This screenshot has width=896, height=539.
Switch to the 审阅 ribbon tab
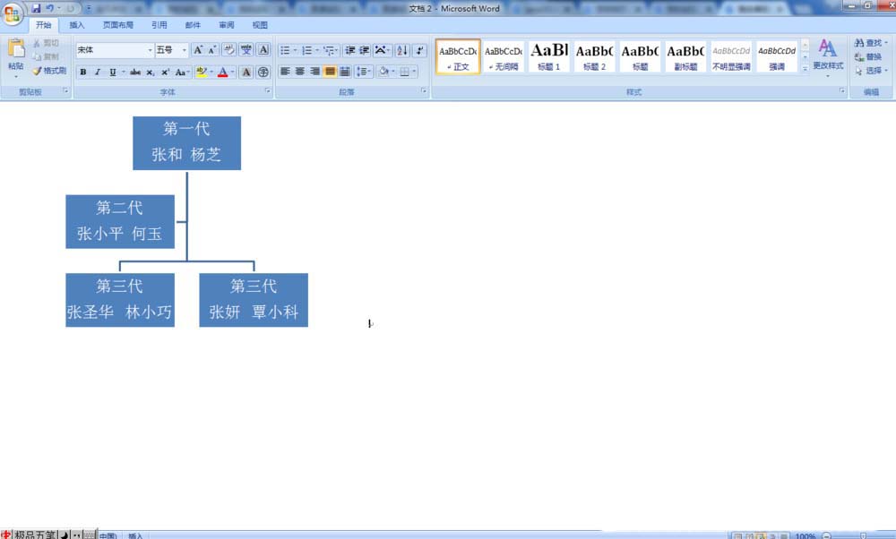point(227,25)
